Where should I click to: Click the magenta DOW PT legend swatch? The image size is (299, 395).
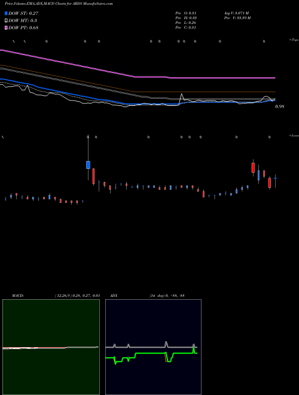pos(6,28)
